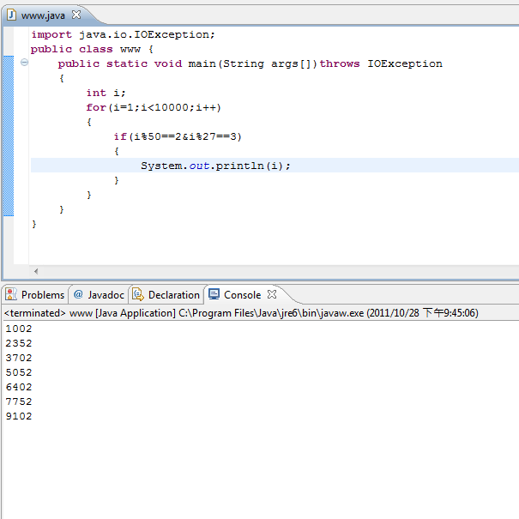Open the Javadoc tab
This screenshot has height=519, width=519.
pos(106,294)
